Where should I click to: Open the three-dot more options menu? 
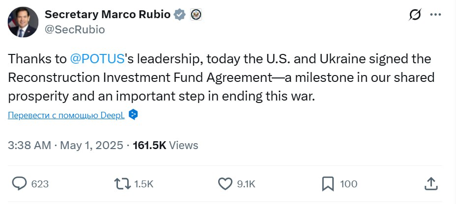[435, 15]
